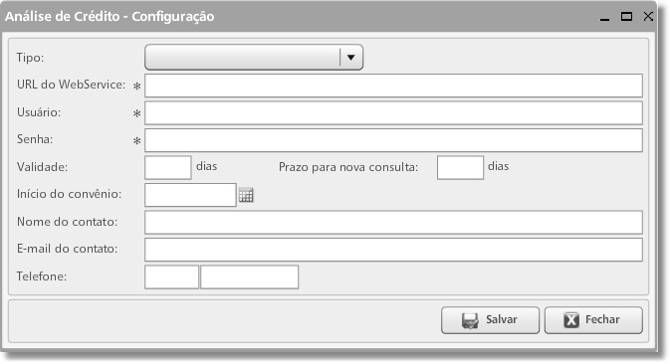Click the X icon on Fechar button
The image size is (670, 364).
pyautogui.click(x=571, y=319)
